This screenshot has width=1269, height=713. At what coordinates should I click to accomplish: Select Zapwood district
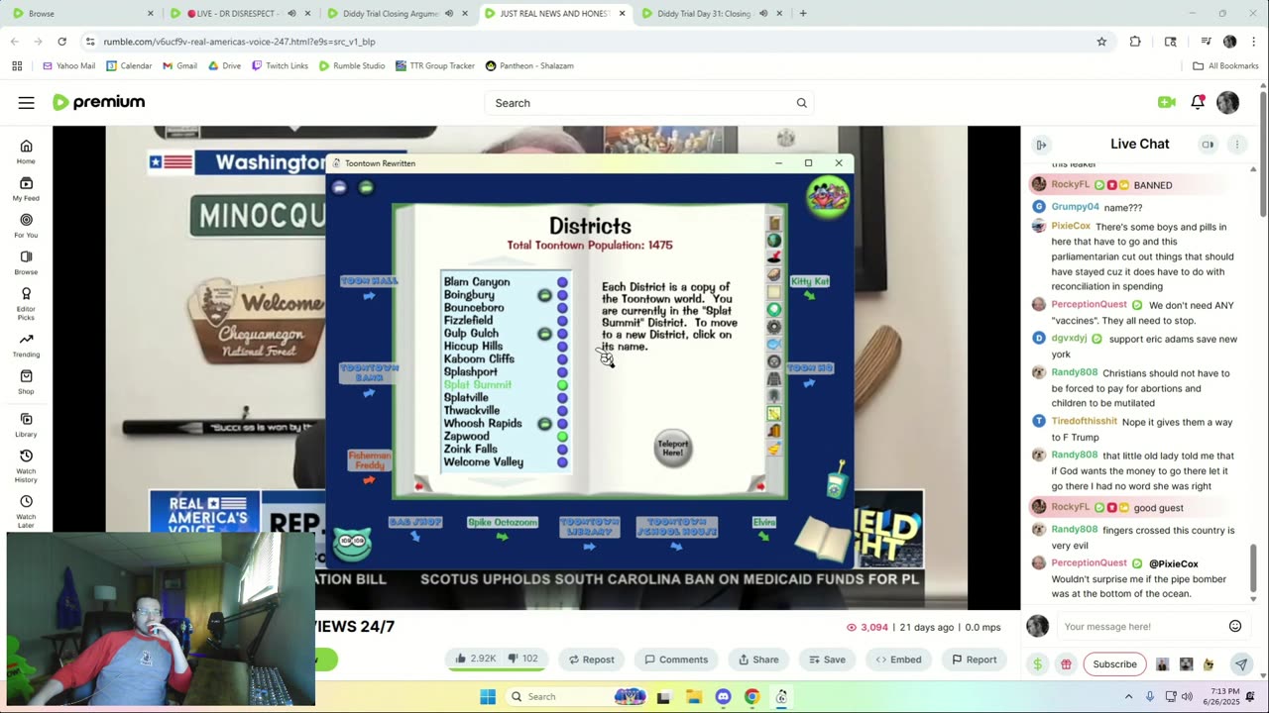[466, 437]
